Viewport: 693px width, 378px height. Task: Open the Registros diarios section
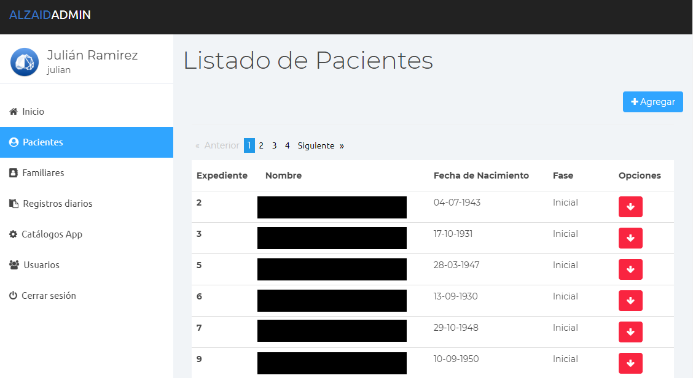tap(57, 204)
